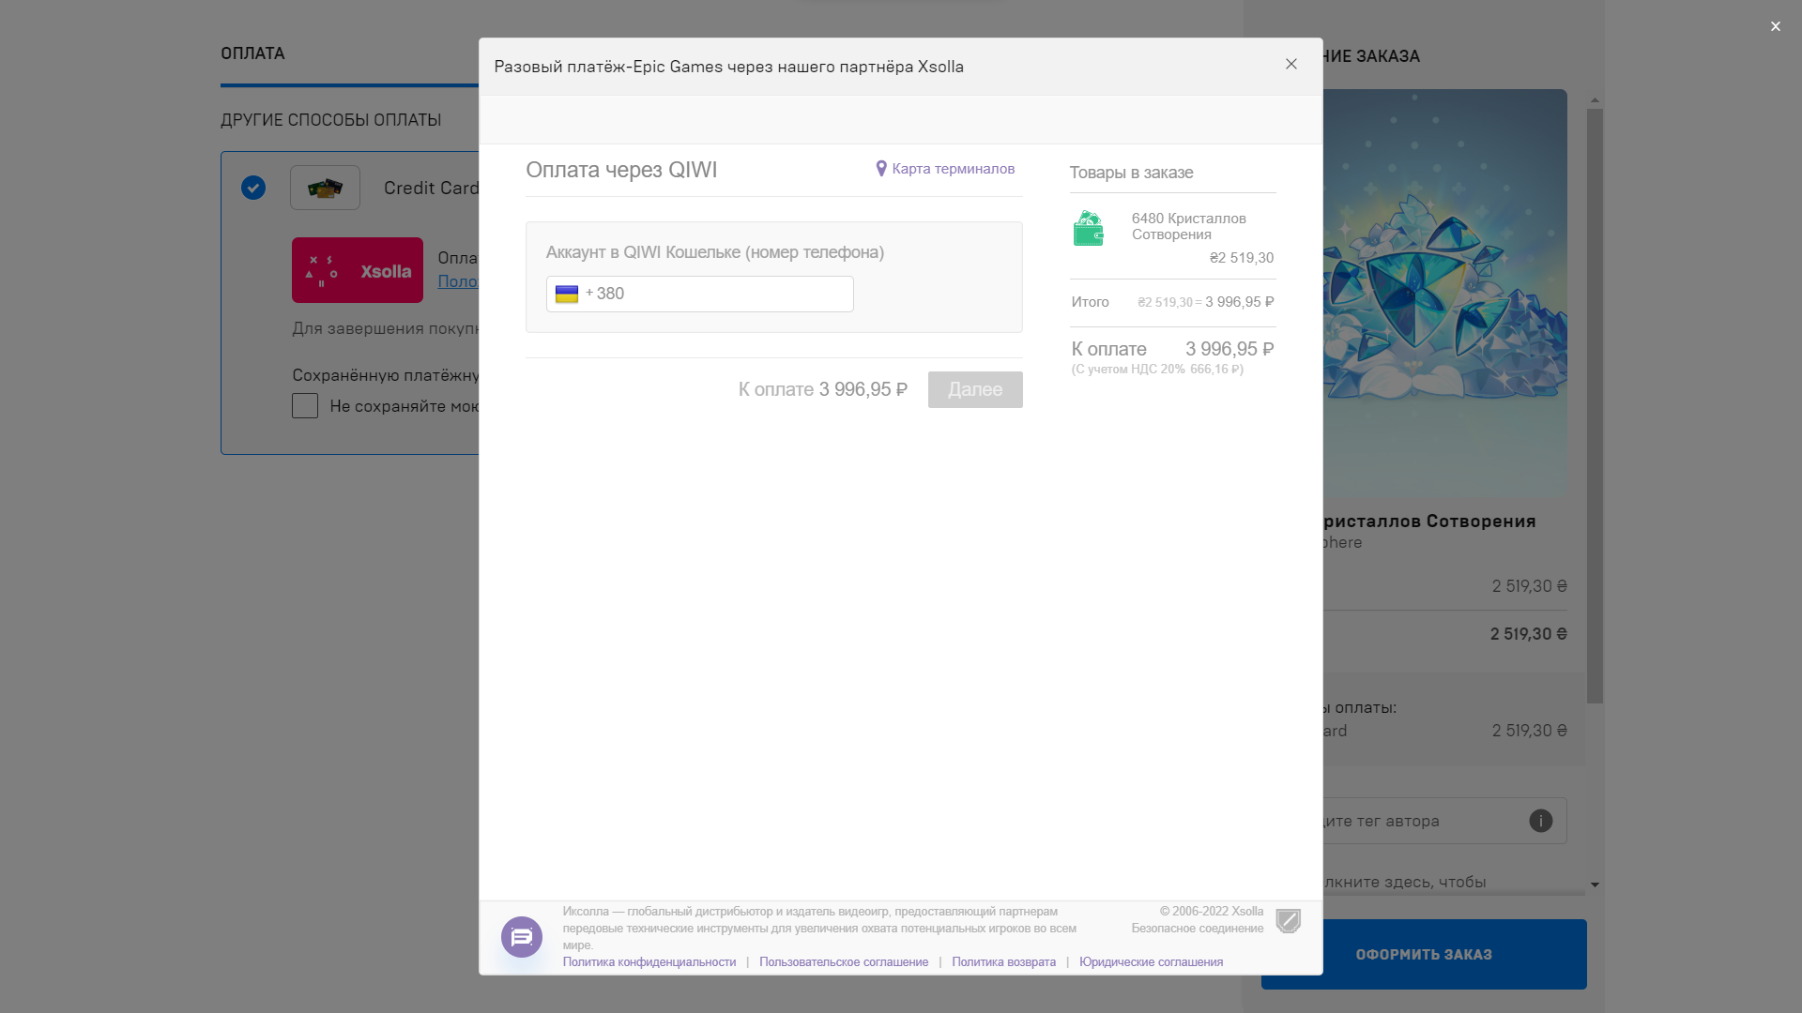Close the Xsolla payment dialog
The width and height of the screenshot is (1802, 1013).
click(x=1291, y=64)
